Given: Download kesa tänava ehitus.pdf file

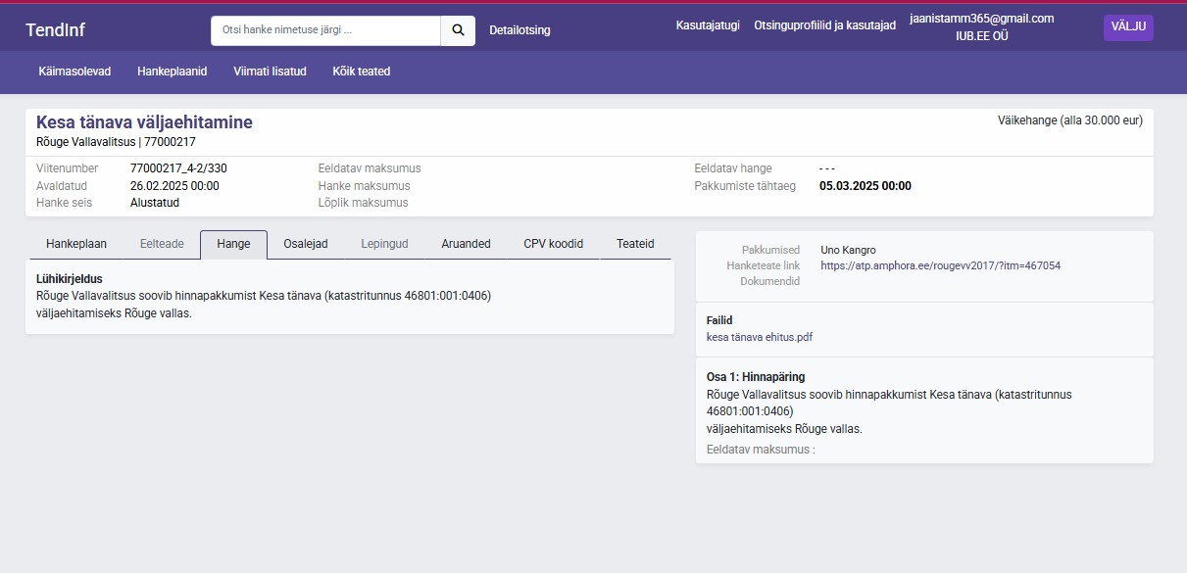Looking at the screenshot, I should (759, 337).
